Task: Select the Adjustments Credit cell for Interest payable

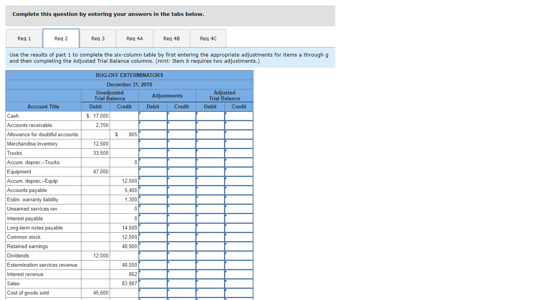Action: (181, 218)
